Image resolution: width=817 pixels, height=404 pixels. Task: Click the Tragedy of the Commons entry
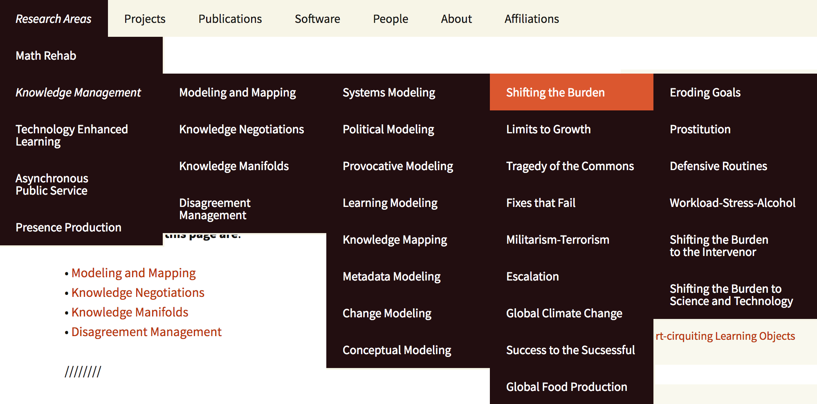tap(570, 166)
